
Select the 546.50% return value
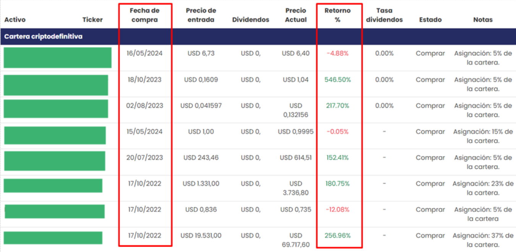[338, 80]
